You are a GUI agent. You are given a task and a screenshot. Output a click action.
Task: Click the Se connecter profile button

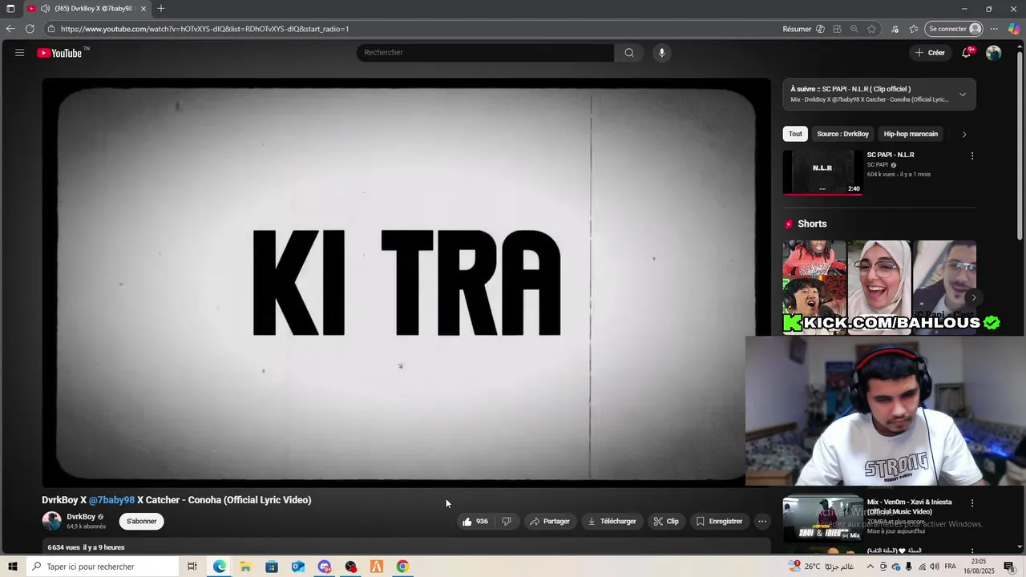point(954,29)
